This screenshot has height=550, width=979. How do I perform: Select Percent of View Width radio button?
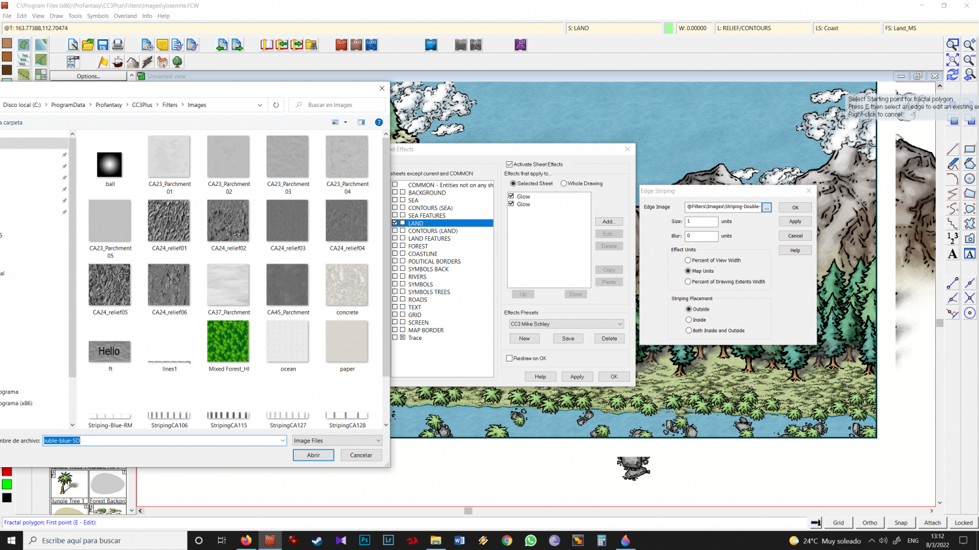[688, 260]
